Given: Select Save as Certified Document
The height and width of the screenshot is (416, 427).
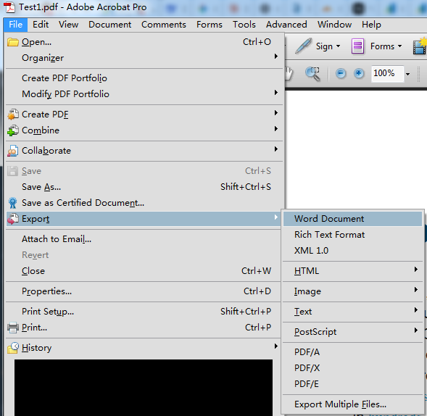Looking at the screenshot, I should coord(144,203).
